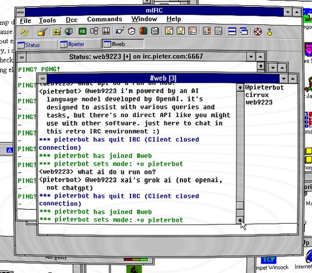Viewport: 312px width, 273px height.
Task: Open the Status window control menu box
Action: pos(22,58)
